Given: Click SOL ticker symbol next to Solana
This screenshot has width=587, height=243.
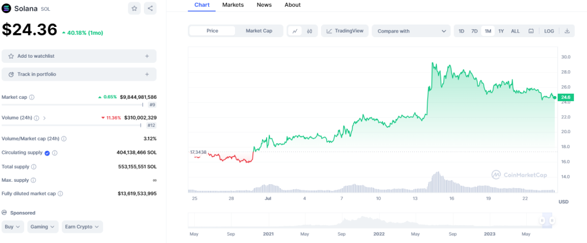Looking at the screenshot, I should (45, 9).
